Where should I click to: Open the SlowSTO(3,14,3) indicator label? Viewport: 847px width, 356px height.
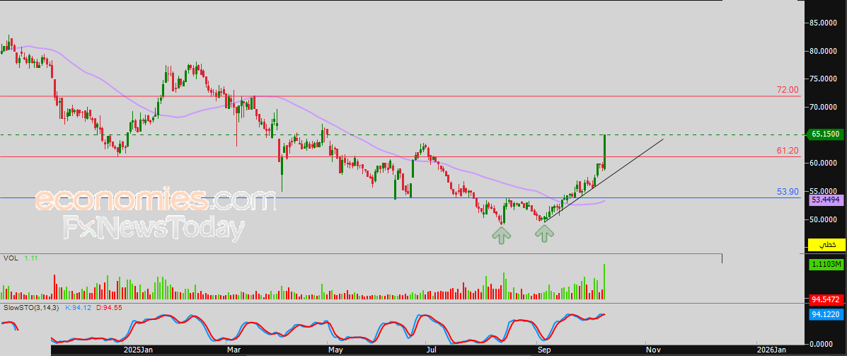point(31,308)
